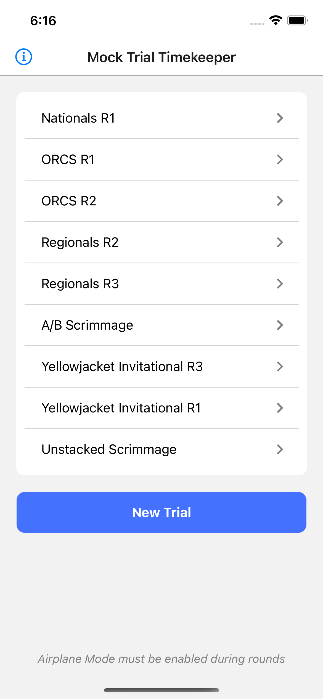
Task: Tap the chevron next to ORCS R1
Action: coord(280,160)
